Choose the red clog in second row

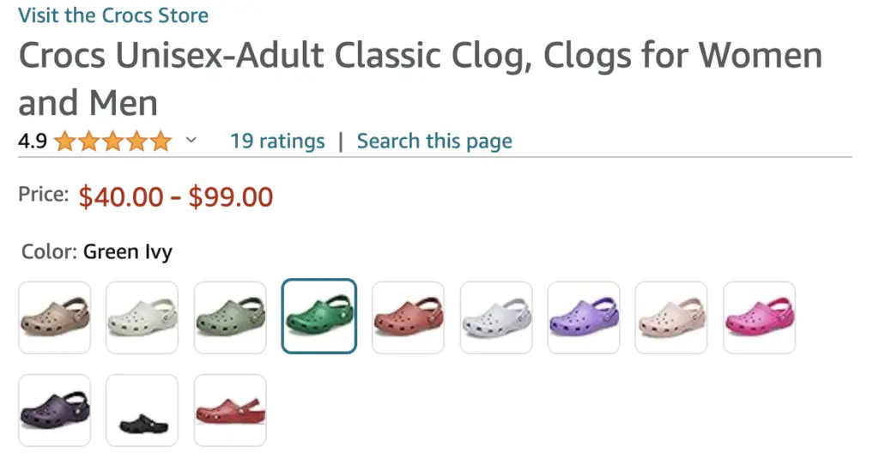click(x=230, y=410)
